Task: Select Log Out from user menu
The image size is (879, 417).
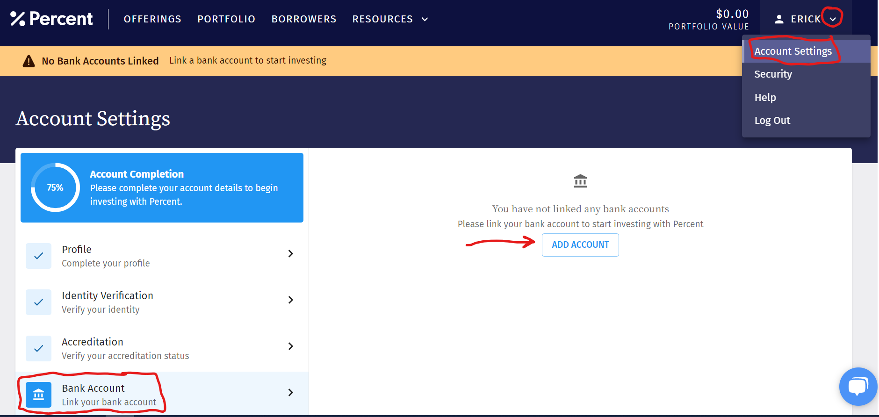Action: tap(806, 121)
